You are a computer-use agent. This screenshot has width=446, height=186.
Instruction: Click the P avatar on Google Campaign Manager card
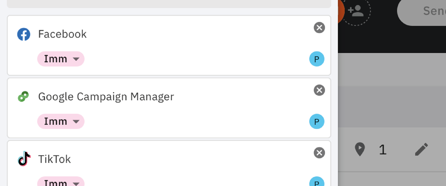click(317, 121)
